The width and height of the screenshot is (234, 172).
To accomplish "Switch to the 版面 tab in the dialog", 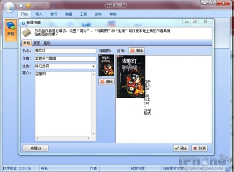I will click(37, 43).
